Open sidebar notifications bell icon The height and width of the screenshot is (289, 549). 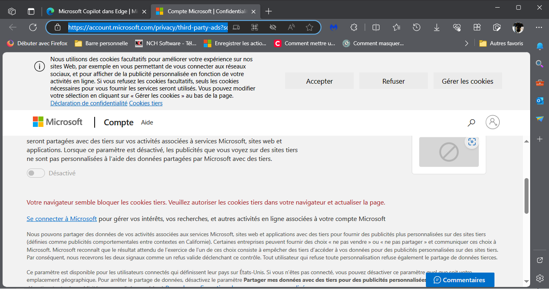pyautogui.click(x=540, y=46)
